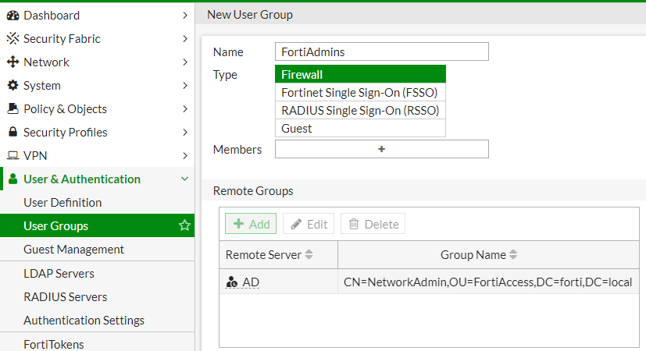Open User Groups page
Screen dimensions: 646x351
coord(97,225)
